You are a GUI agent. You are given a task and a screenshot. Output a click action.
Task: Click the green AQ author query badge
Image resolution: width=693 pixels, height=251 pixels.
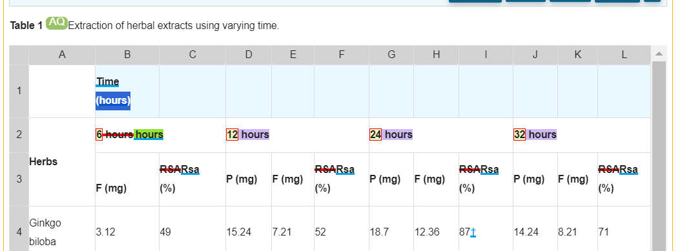tap(57, 23)
